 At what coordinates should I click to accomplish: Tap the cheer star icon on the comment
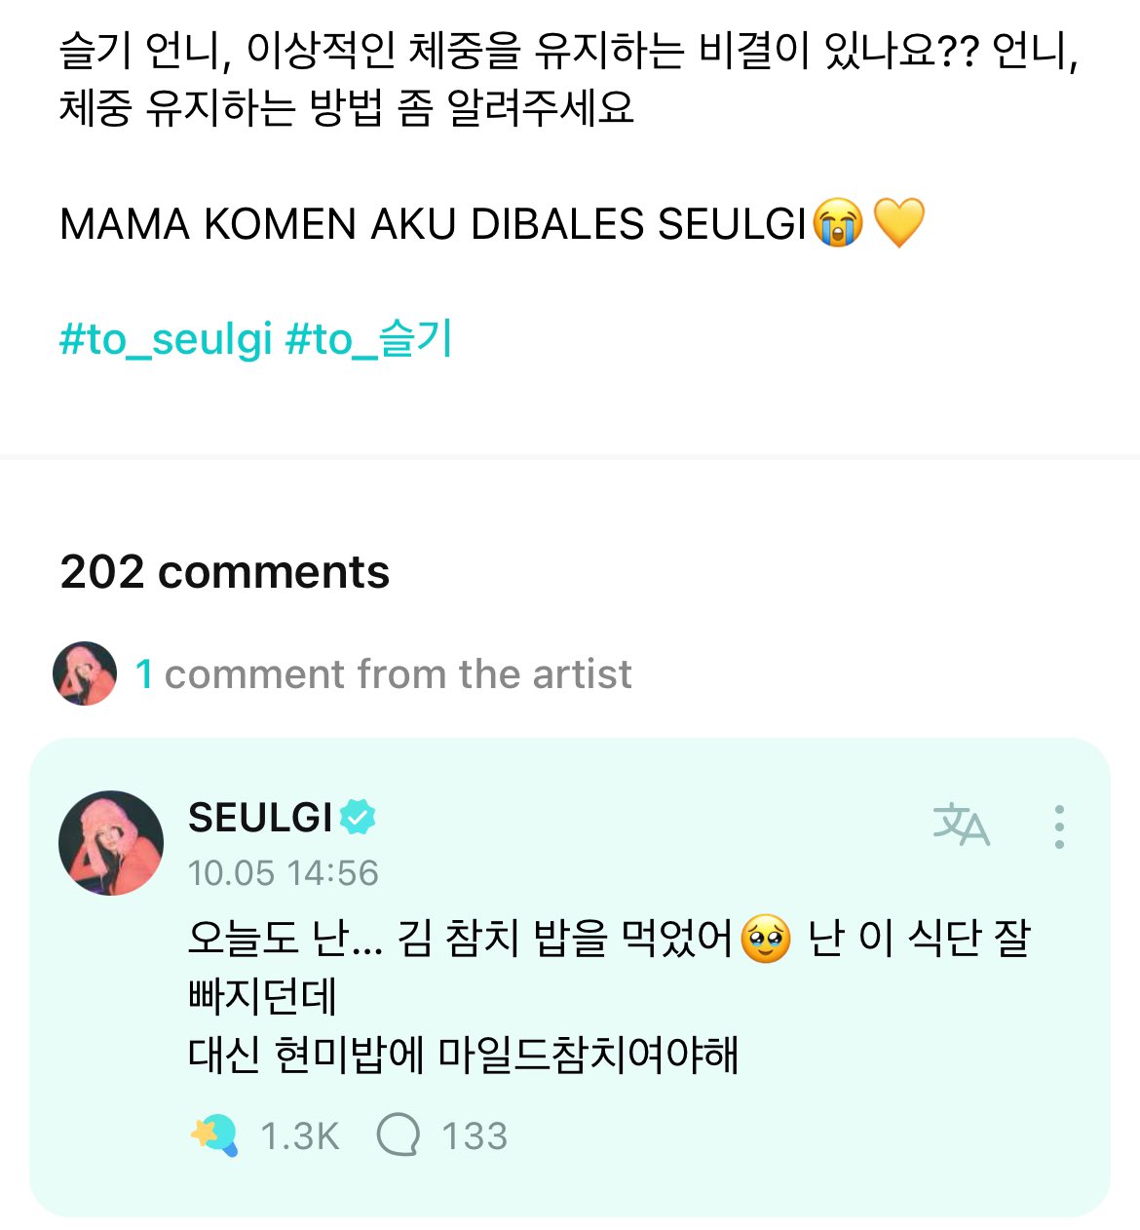click(214, 1135)
